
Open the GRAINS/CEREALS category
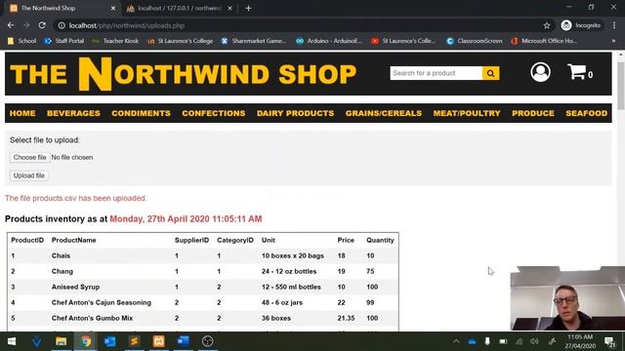(x=384, y=113)
